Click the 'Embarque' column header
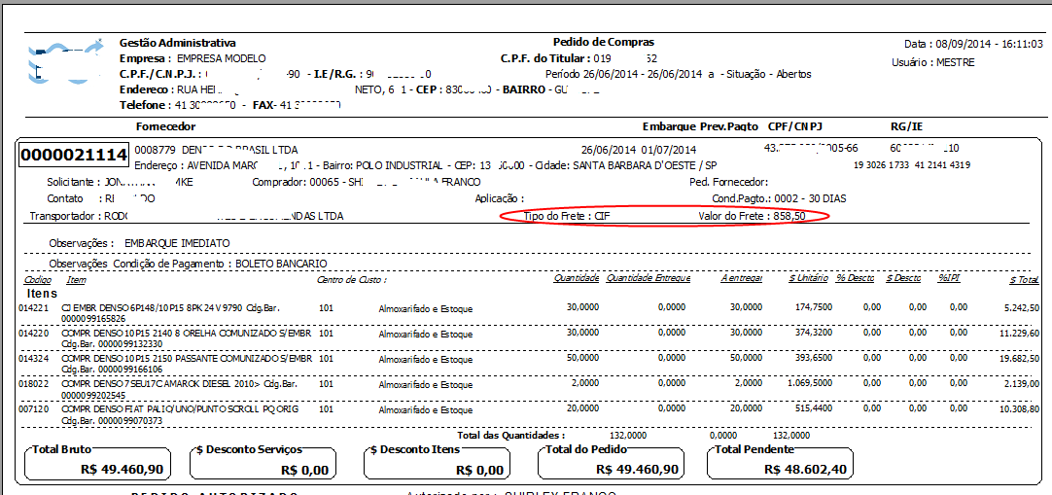This screenshot has width=1052, height=495. [x=669, y=126]
